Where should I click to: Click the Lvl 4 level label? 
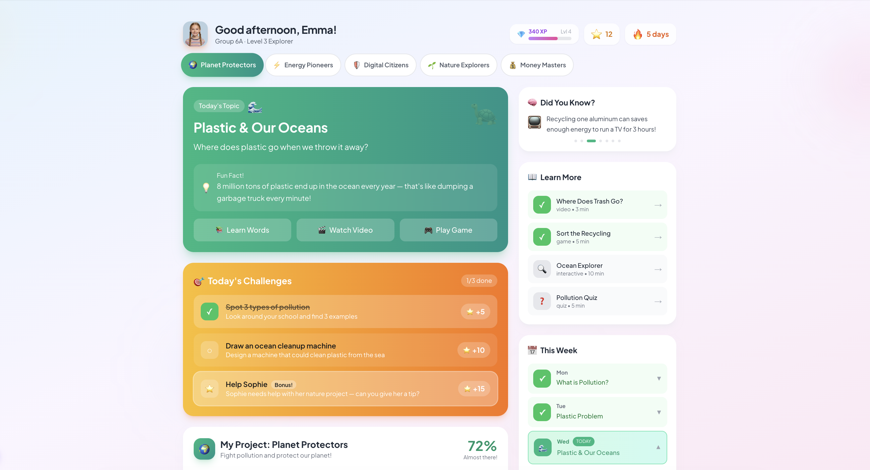(566, 31)
